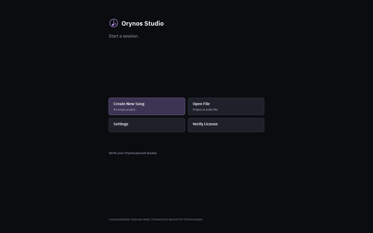Viewport: 373px width, 233px height.
Task: Click 'Verify your Orynos account access.' text
Action: click(x=133, y=153)
